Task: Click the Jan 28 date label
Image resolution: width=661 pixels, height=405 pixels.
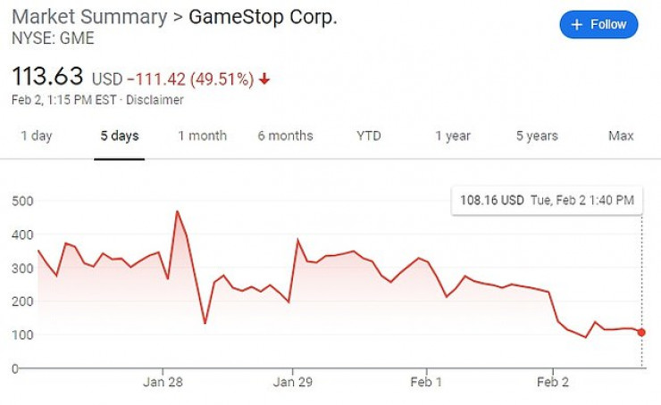Action: [x=163, y=383]
